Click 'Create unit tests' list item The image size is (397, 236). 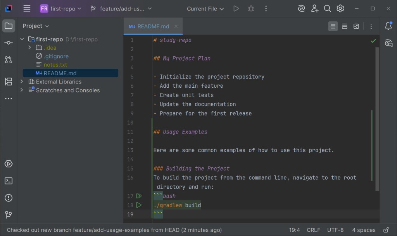click(x=186, y=95)
